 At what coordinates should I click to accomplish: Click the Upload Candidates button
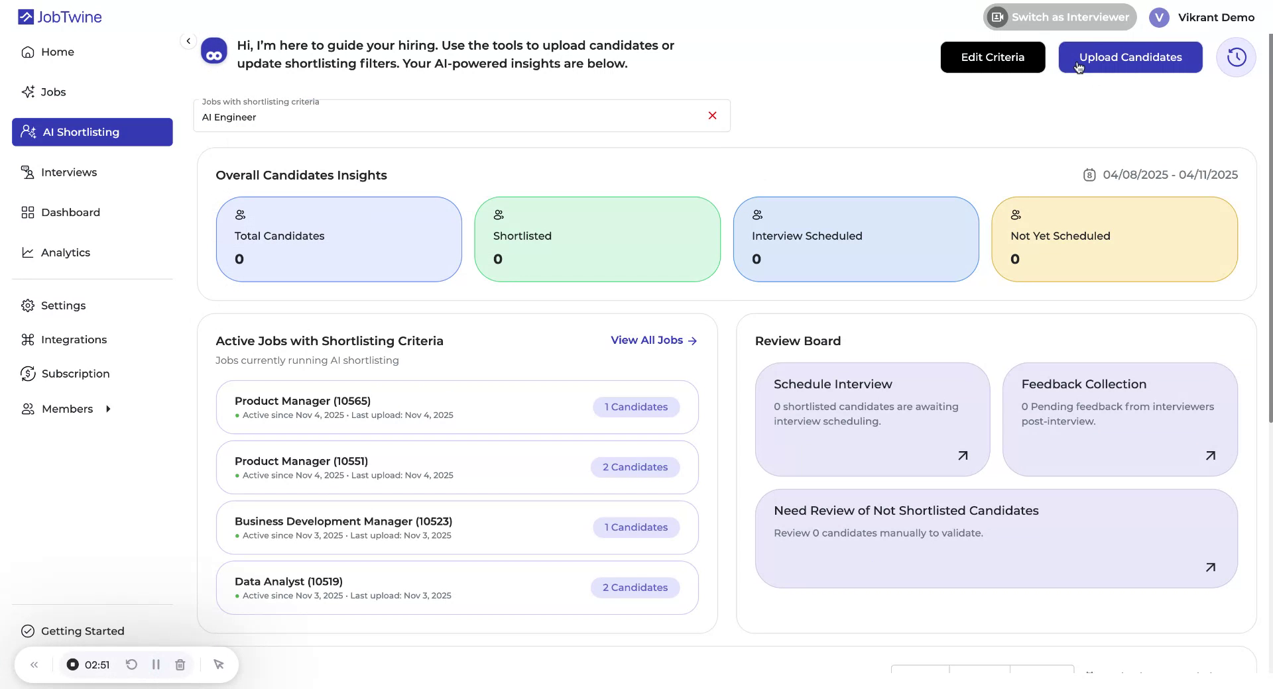[x=1130, y=58]
